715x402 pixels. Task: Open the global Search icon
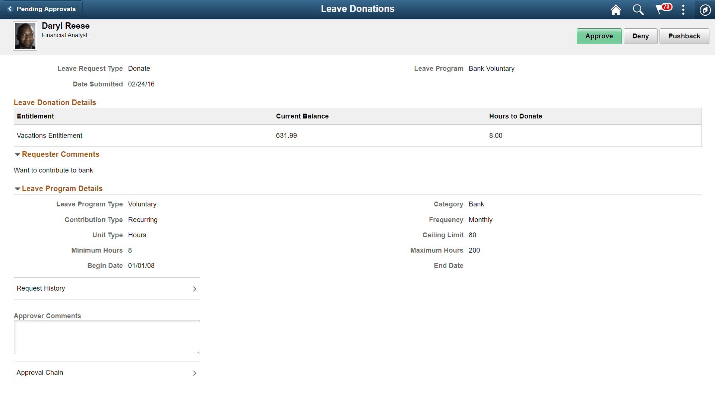tap(638, 10)
